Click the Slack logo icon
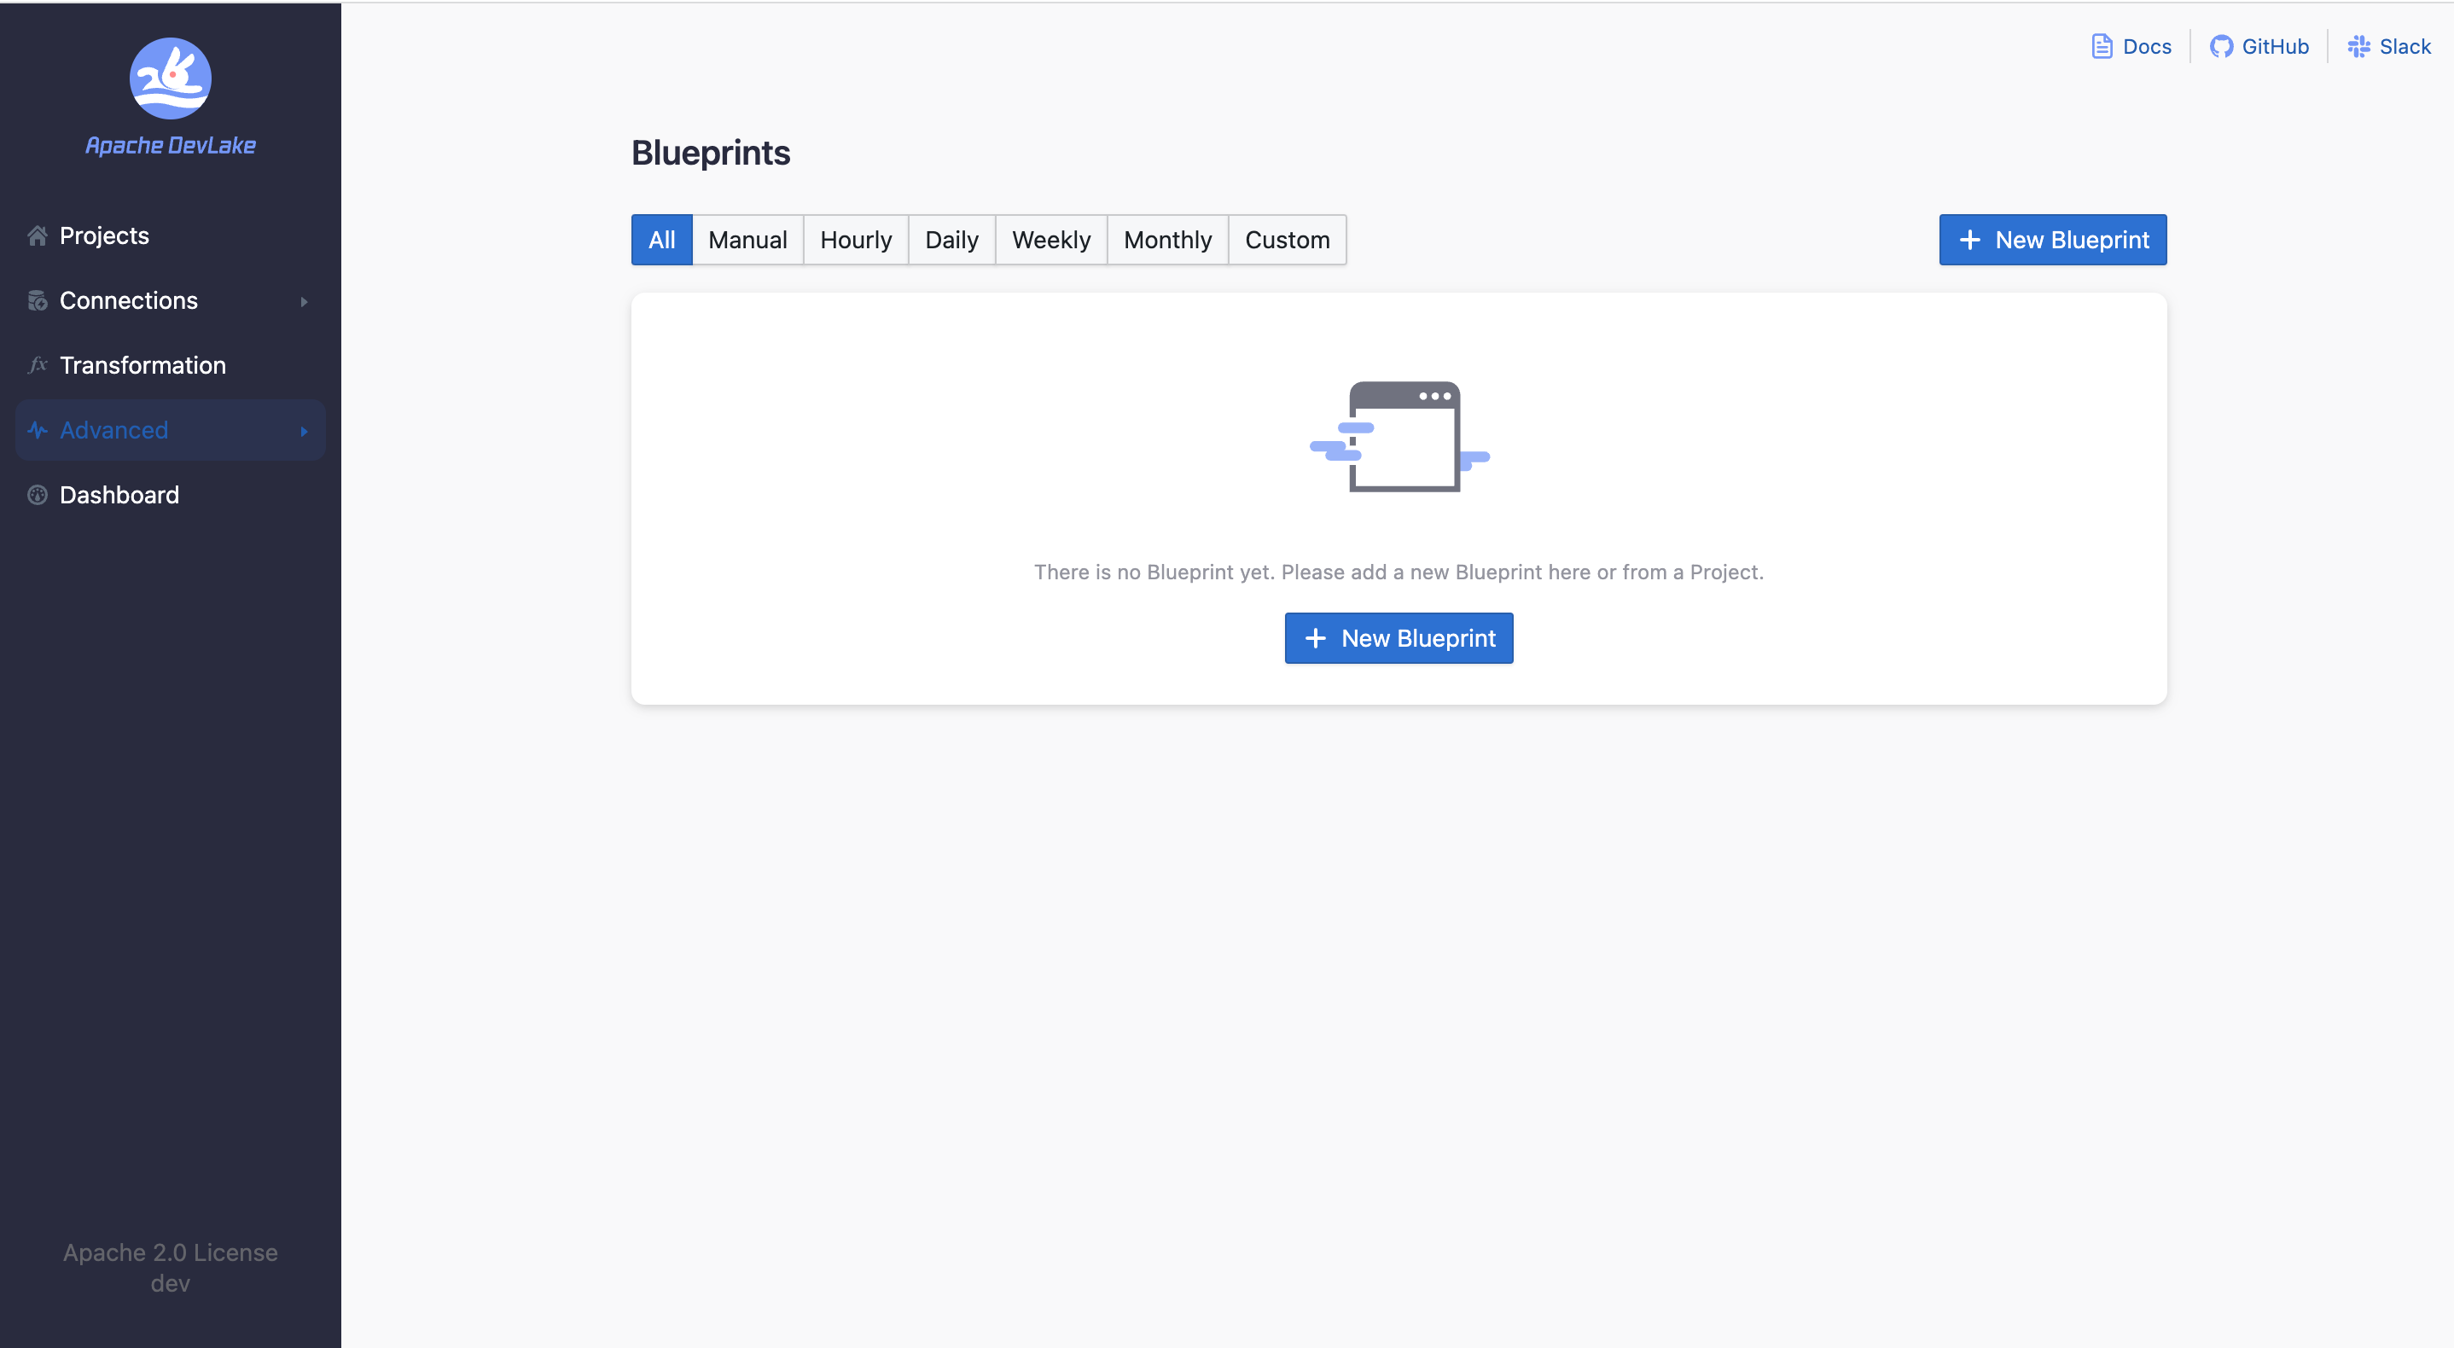Image resolution: width=2454 pixels, height=1348 pixels. point(2358,46)
